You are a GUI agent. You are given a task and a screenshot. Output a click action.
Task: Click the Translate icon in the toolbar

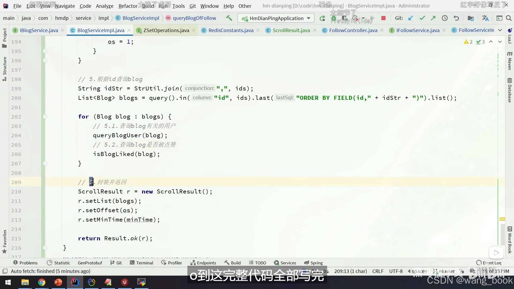tap(485, 18)
